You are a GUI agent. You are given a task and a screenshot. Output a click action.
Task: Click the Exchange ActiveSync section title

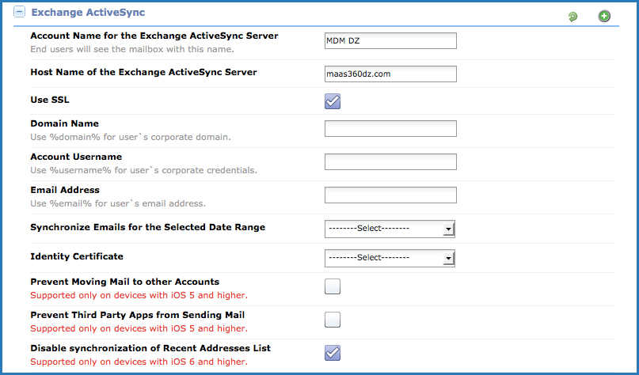click(88, 12)
